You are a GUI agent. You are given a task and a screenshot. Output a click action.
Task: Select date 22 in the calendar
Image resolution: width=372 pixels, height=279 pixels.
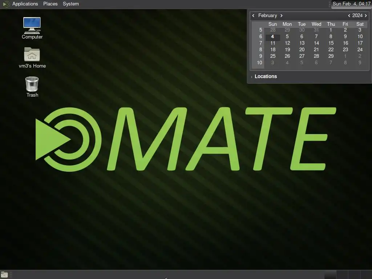331,49
